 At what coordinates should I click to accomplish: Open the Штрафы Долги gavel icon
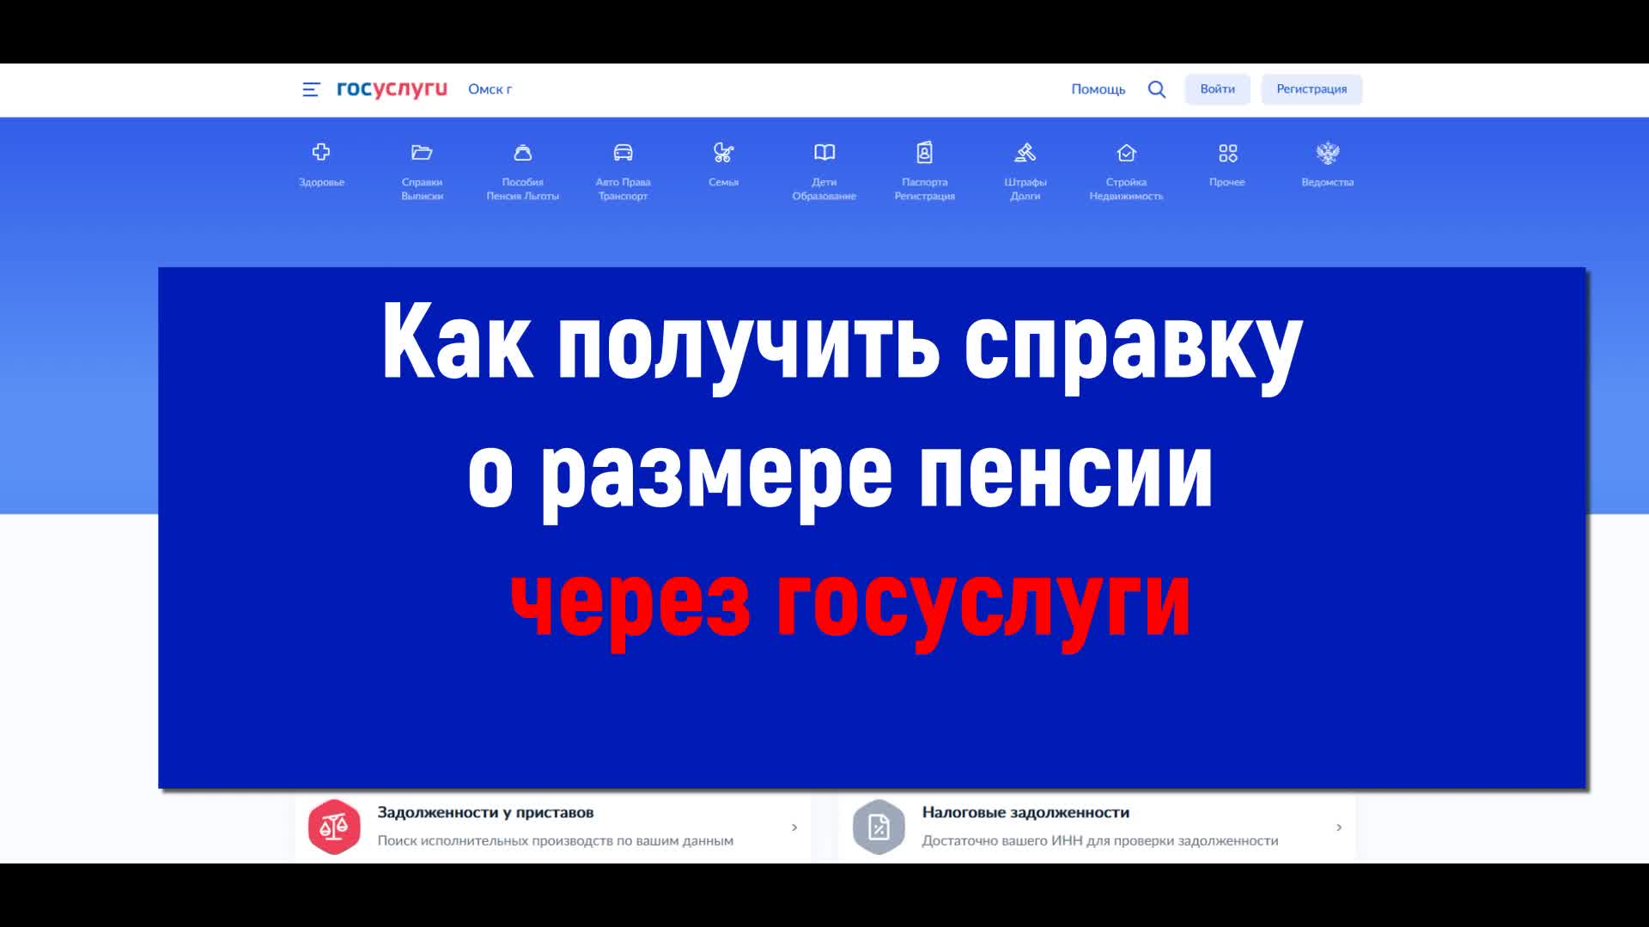point(1025,153)
